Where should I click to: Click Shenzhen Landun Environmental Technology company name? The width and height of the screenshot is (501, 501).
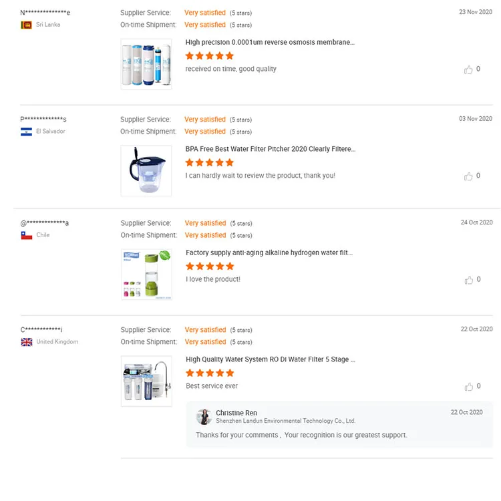(x=285, y=421)
